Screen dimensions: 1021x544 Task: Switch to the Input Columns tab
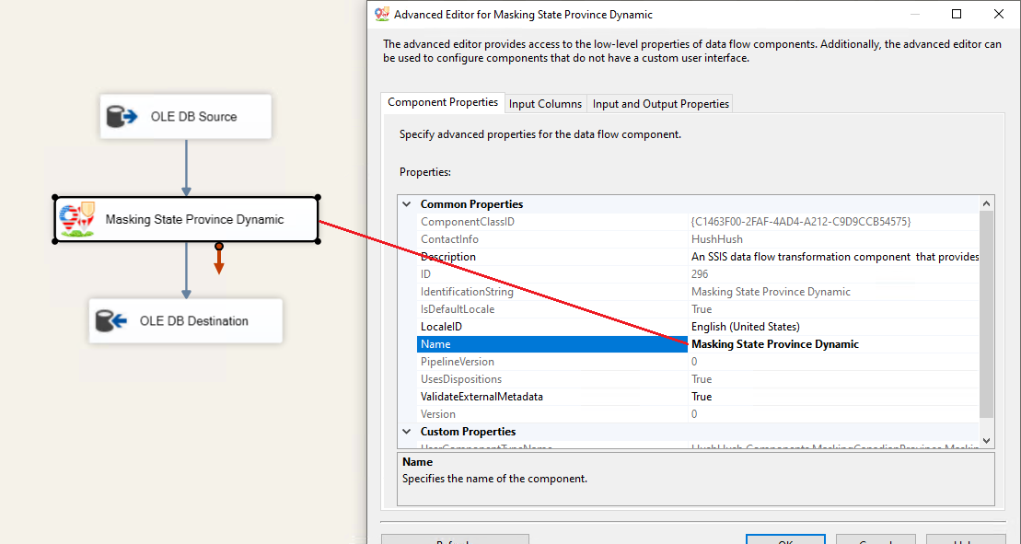point(545,104)
